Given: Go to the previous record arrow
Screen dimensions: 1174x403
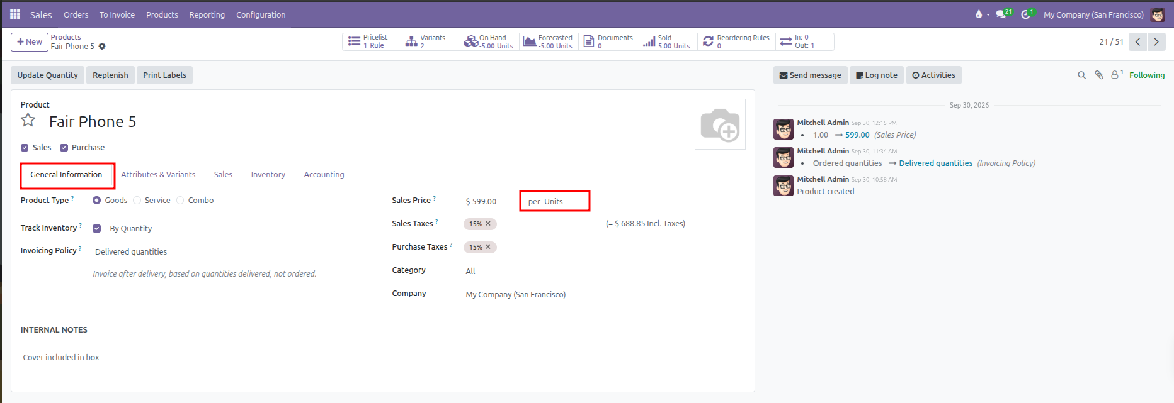Looking at the screenshot, I should coord(1137,42).
